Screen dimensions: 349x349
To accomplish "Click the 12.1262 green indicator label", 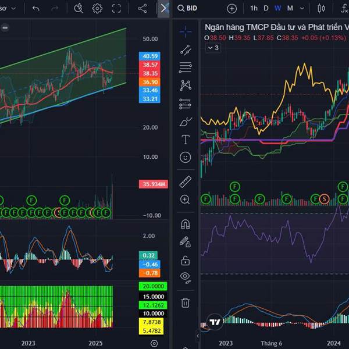I will click(153, 305).
